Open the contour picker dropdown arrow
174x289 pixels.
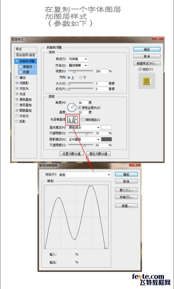click(76, 120)
